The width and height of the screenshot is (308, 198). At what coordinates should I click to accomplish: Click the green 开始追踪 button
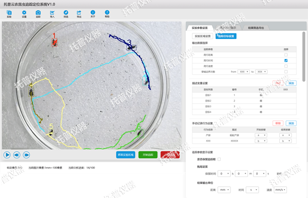pyautogui.click(x=148, y=155)
